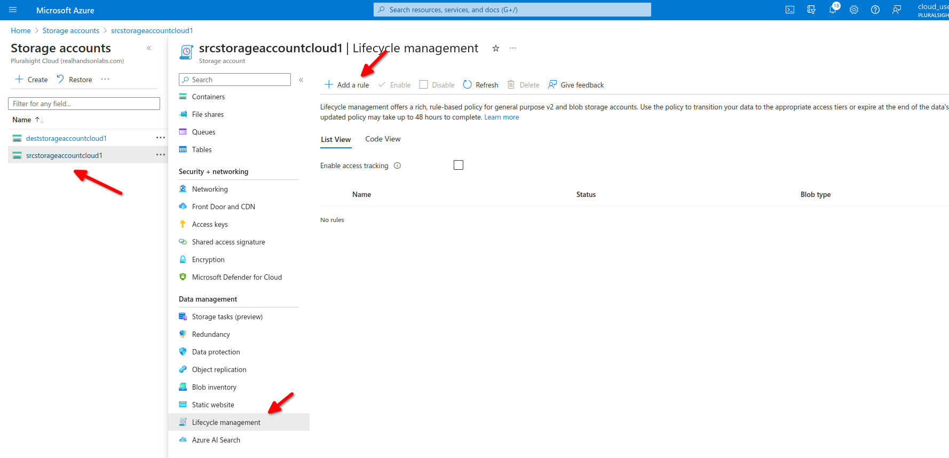Follow the Learn more link
Viewport: 949px width, 458px height.
pos(501,117)
